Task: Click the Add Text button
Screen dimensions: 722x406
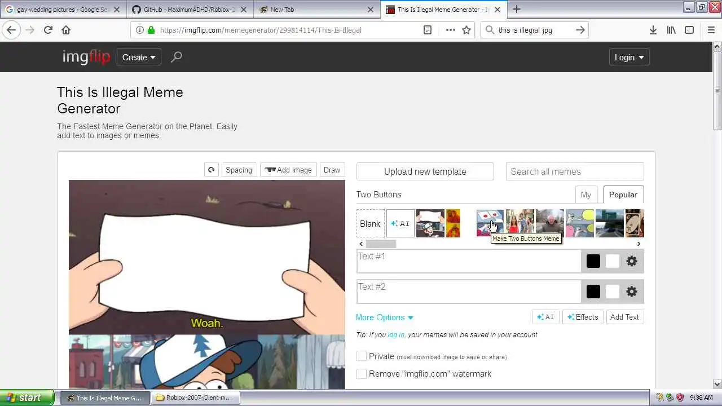Action: [x=624, y=317]
